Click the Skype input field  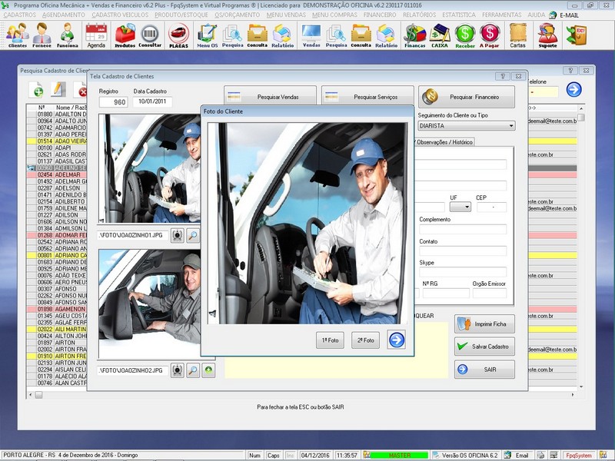coord(463,272)
